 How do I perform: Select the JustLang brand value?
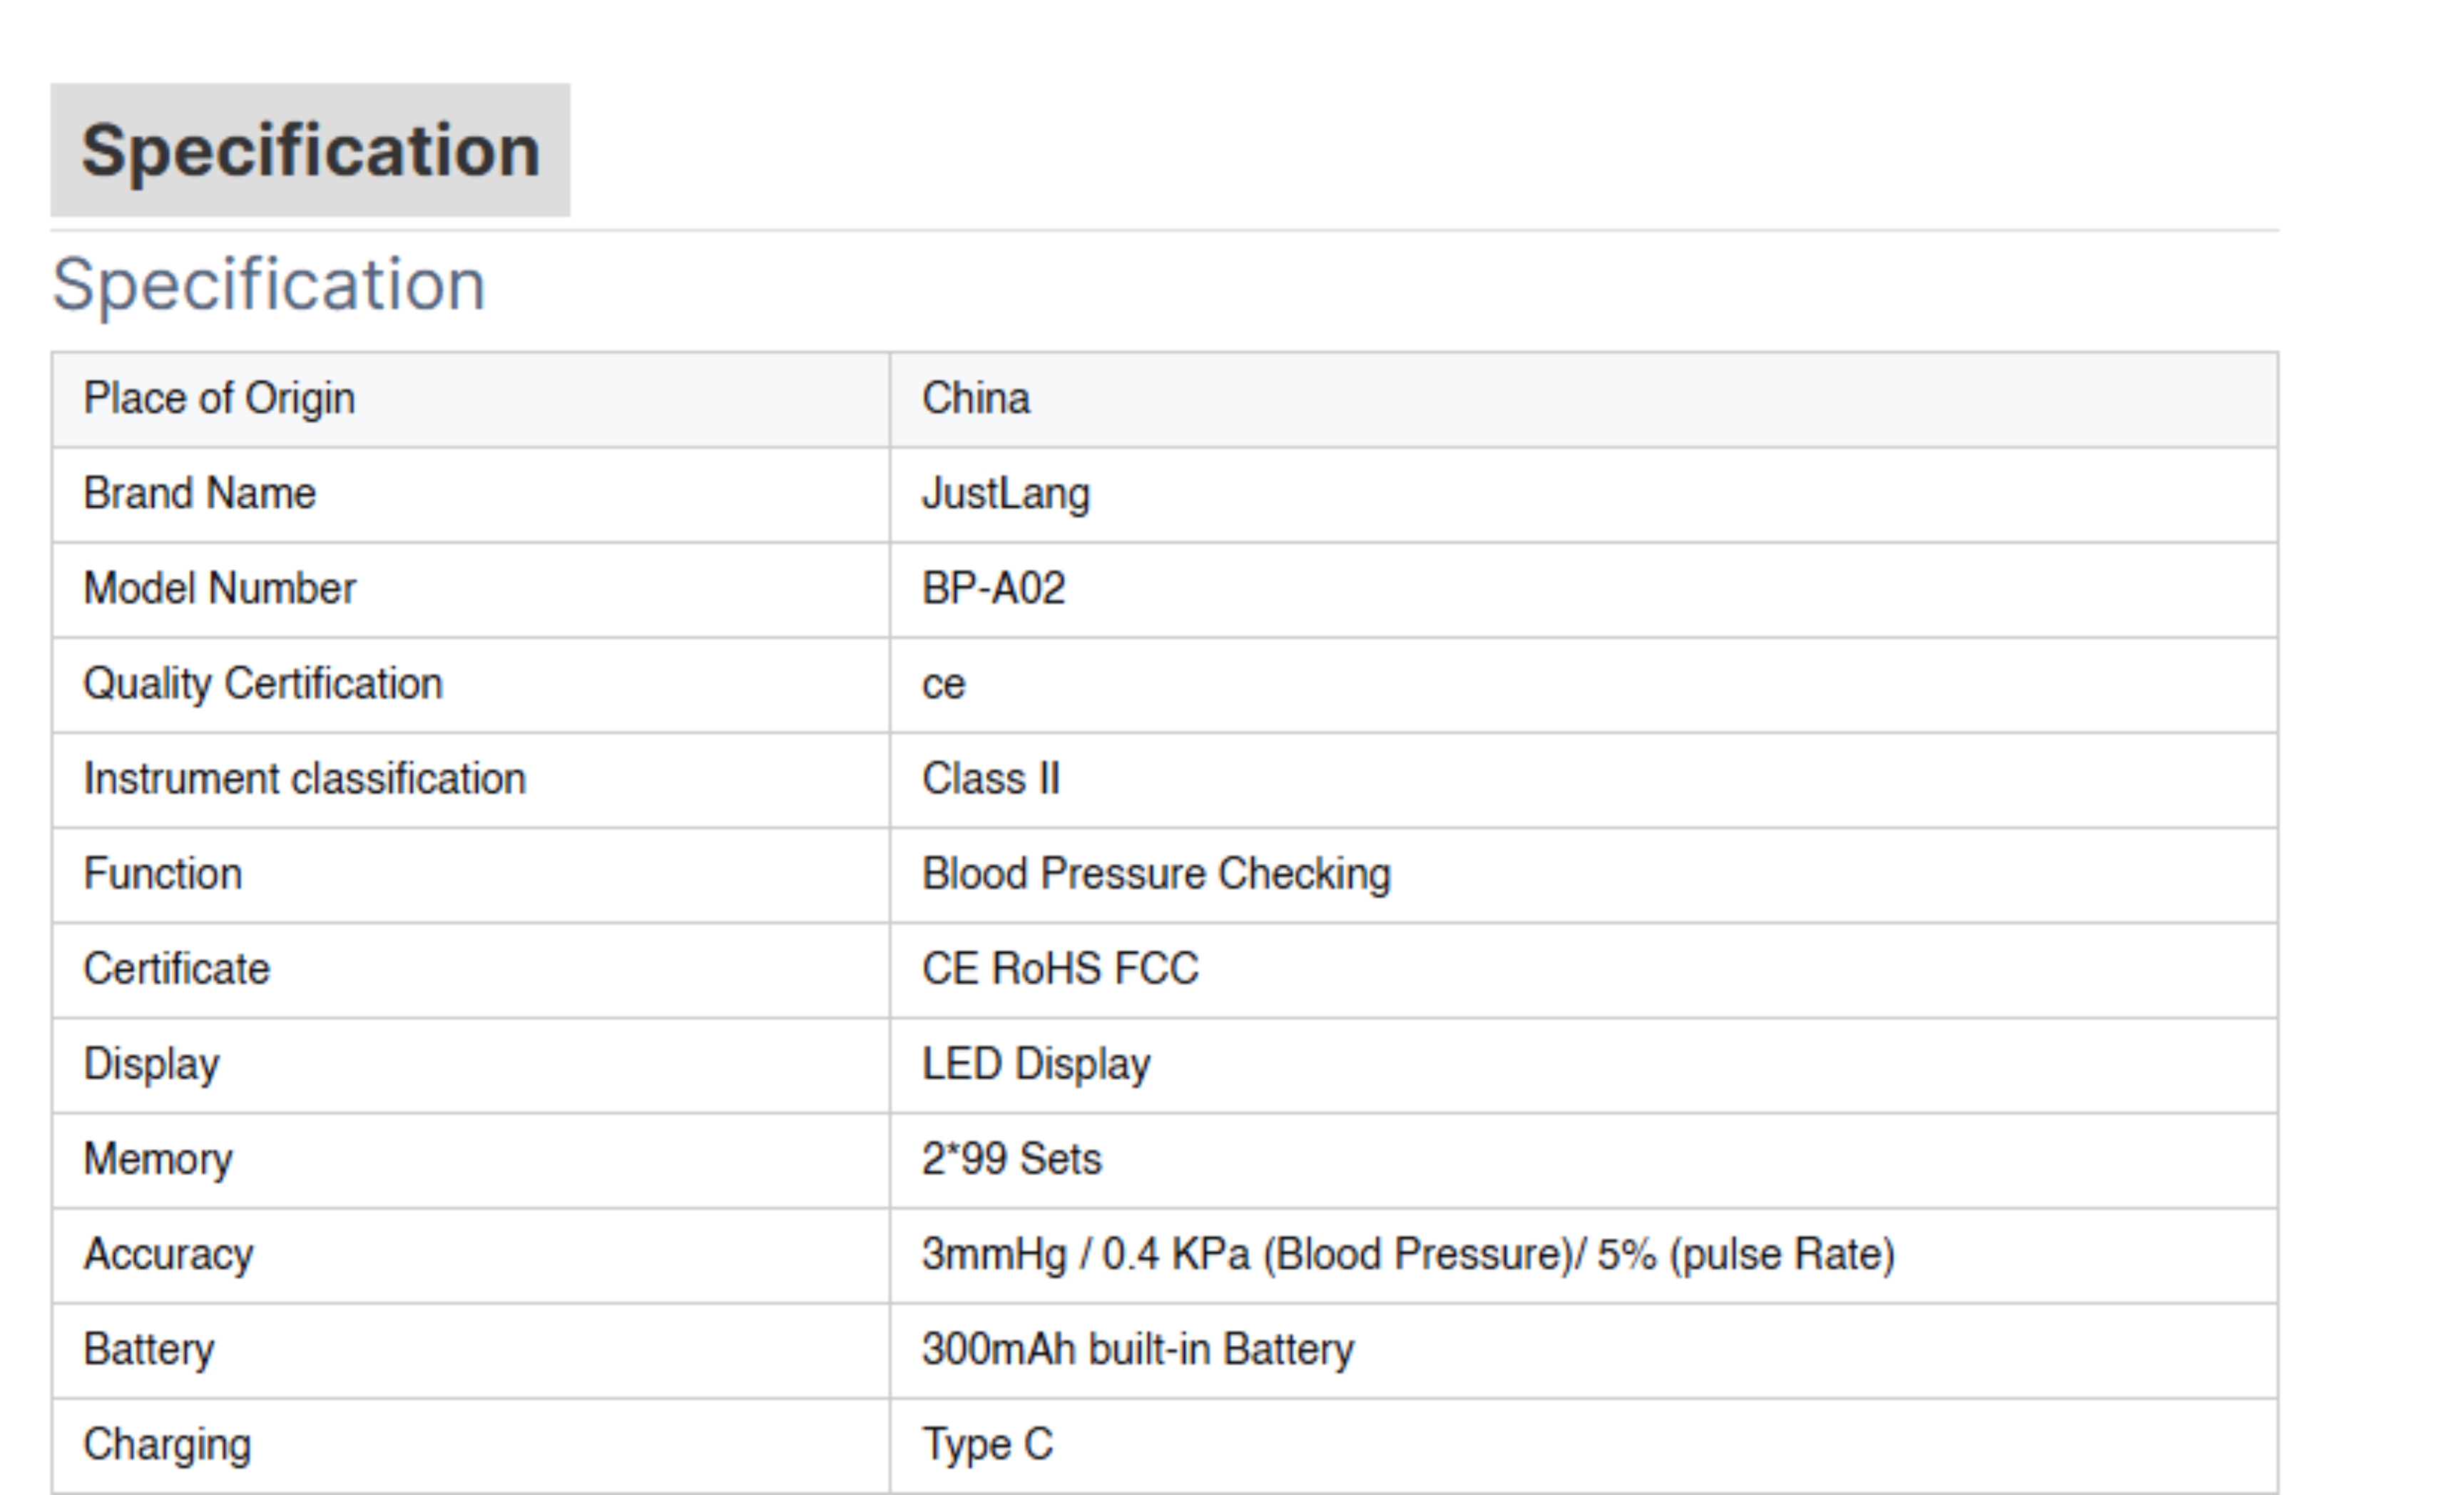pyautogui.click(x=1006, y=495)
